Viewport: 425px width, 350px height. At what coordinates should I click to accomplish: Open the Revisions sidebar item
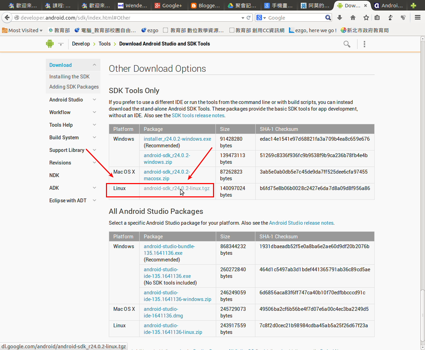tap(60, 163)
